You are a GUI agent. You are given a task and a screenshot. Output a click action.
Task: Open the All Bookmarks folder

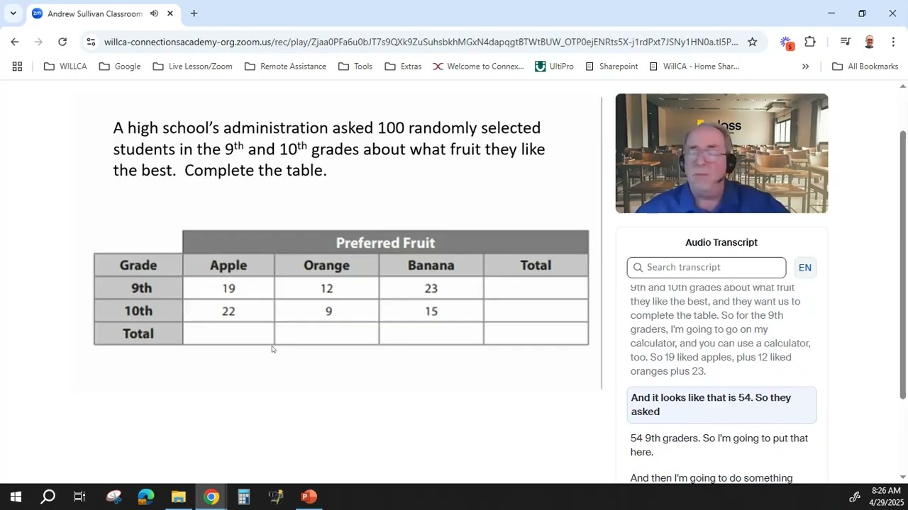[865, 67]
